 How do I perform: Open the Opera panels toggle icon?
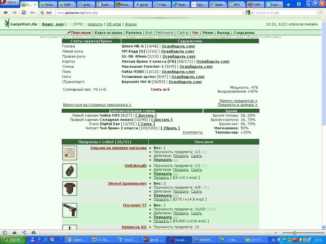[5, 232]
